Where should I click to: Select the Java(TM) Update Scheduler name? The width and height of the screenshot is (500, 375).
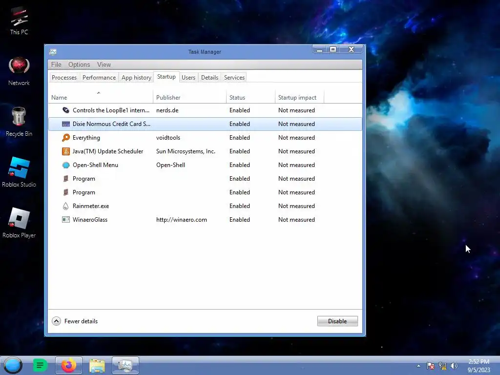point(108,151)
